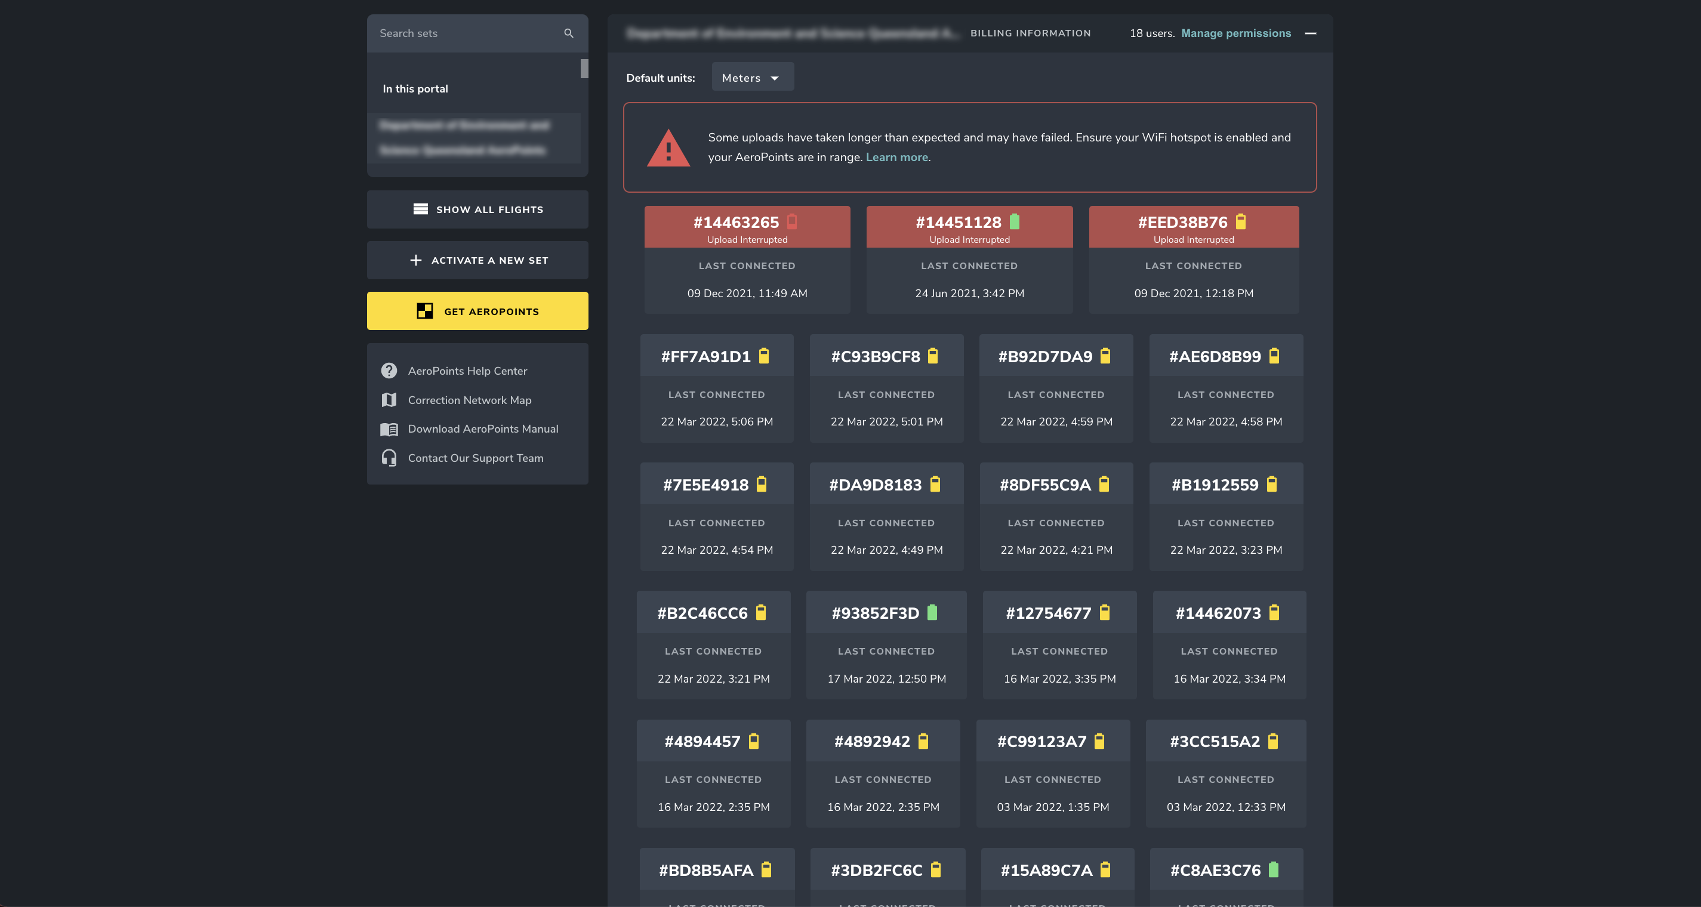The height and width of the screenshot is (907, 1701).
Task: Click the battery icon on #C99123A7
Action: pos(1099,741)
